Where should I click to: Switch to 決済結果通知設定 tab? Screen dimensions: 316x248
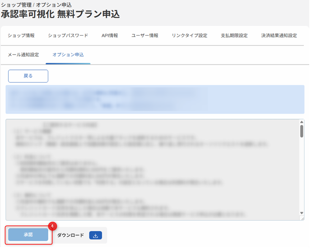[x=279, y=36]
